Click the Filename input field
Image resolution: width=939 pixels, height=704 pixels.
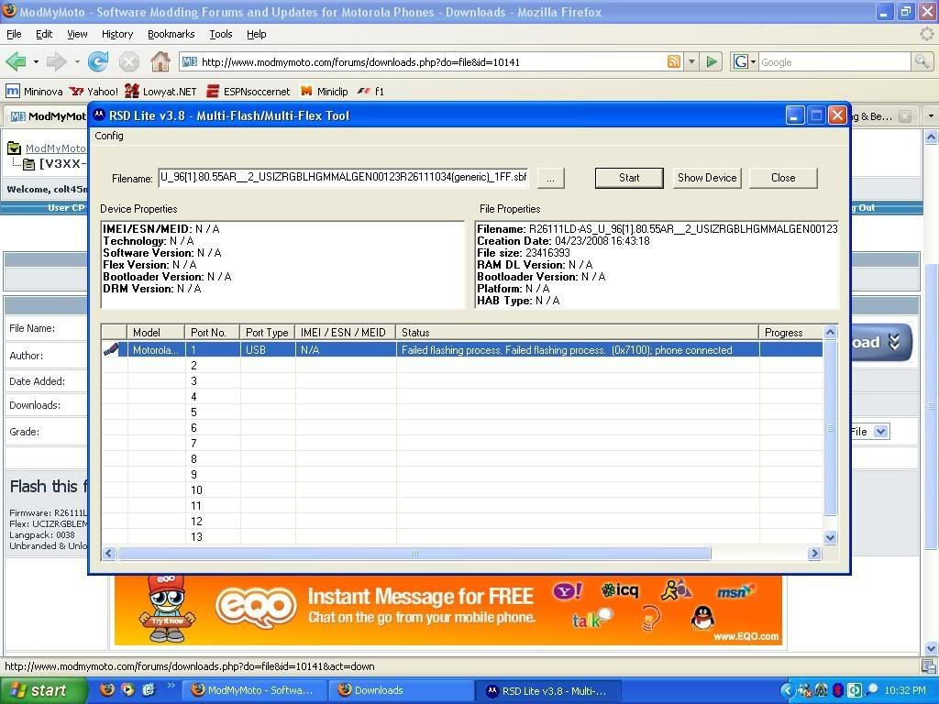[x=343, y=178]
